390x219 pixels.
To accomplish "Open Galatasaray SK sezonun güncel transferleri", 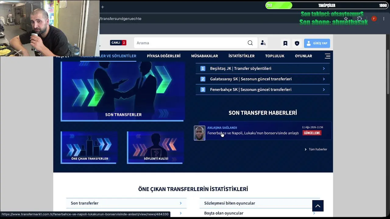I will pos(251,79).
